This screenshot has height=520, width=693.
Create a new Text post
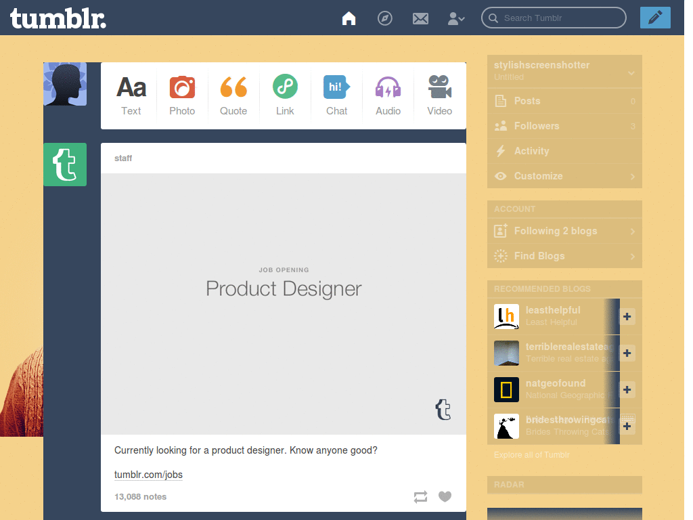[131, 95]
